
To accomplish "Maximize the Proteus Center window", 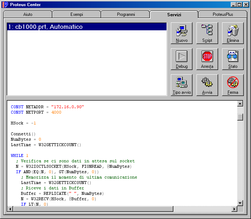I will [239, 4].
